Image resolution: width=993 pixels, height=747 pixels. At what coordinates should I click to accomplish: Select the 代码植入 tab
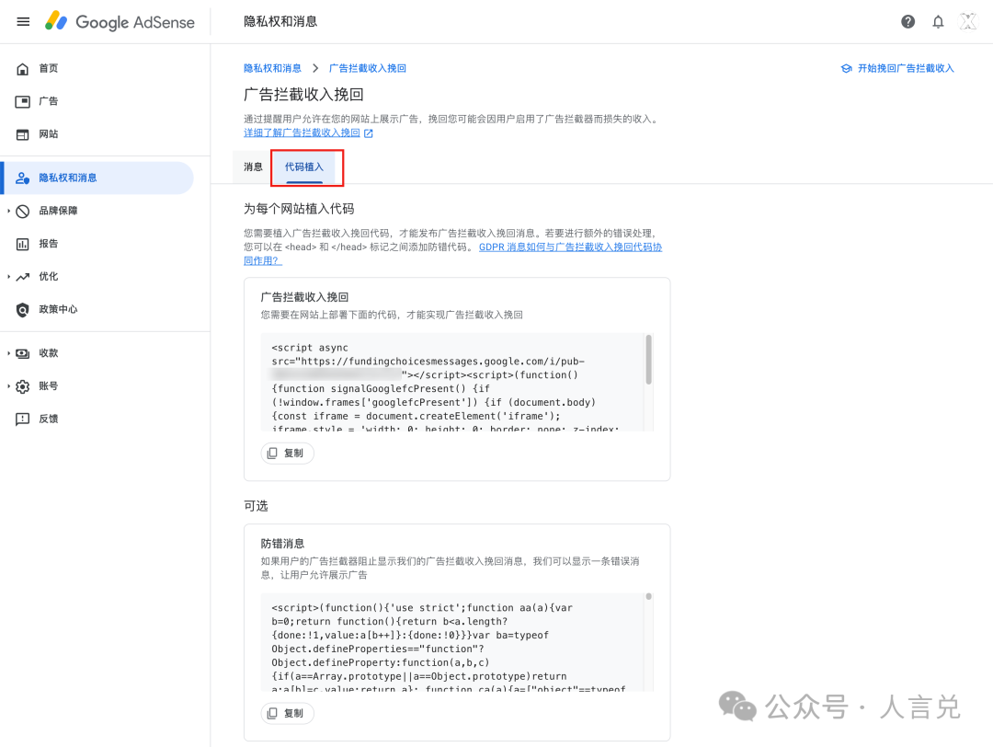coord(304,167)
